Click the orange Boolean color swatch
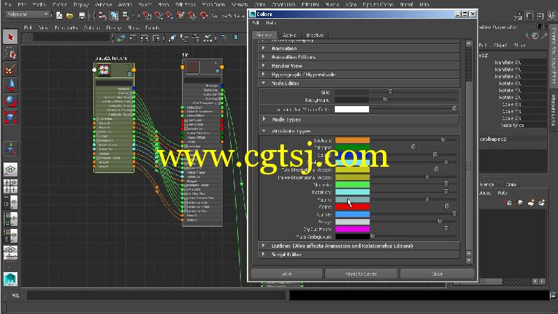The image size is (558, 314). [352, 140]
